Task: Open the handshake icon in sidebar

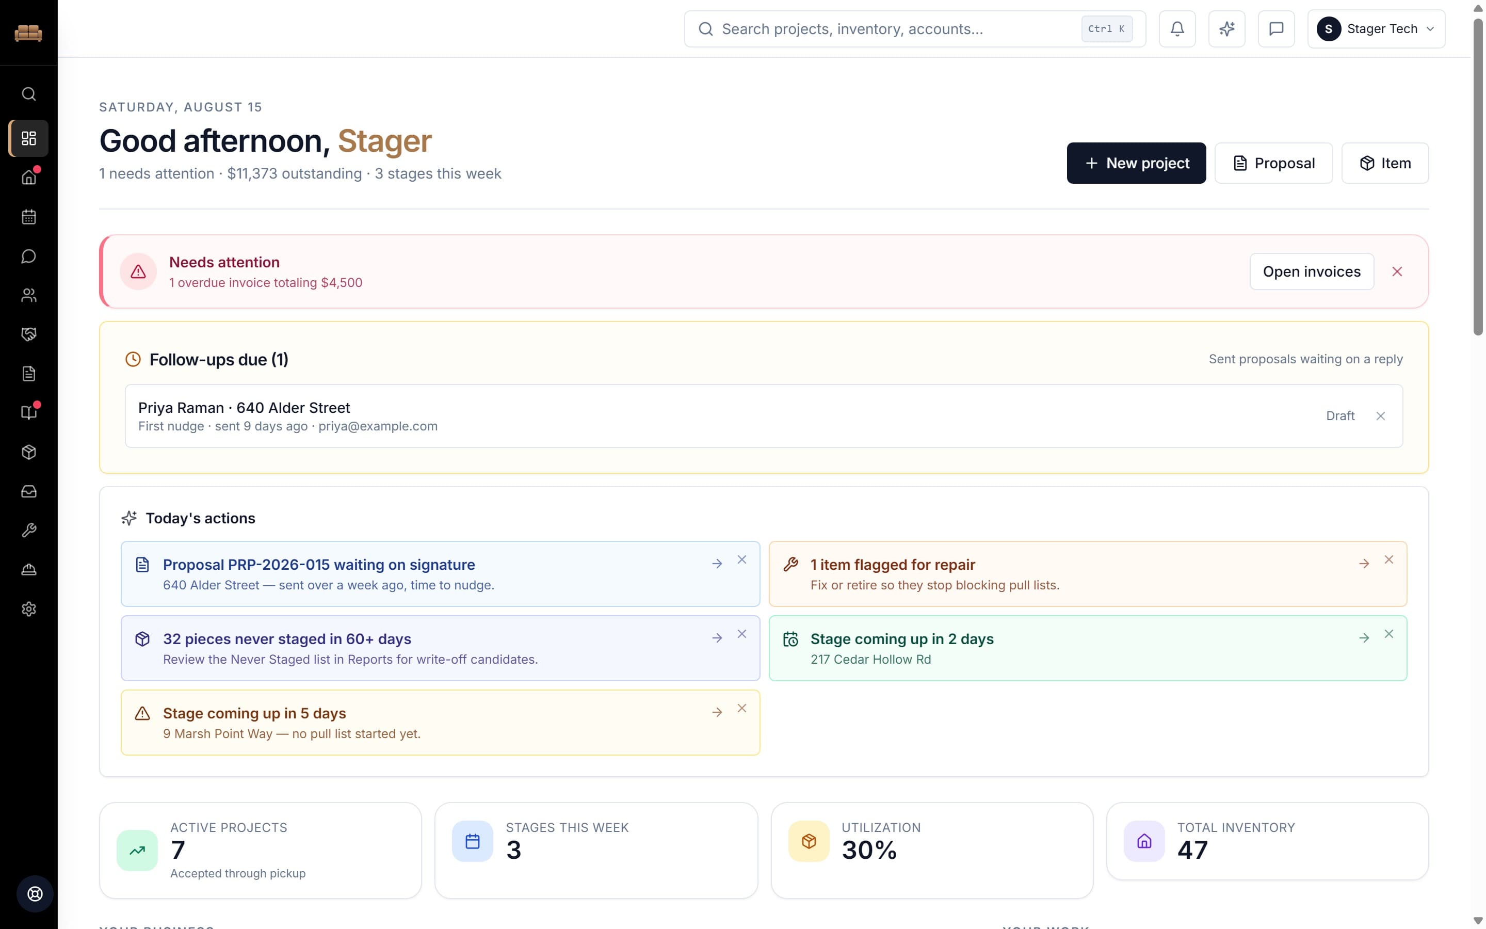Action: 29,334
